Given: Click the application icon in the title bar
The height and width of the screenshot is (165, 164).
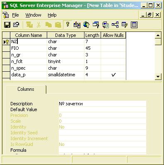Looking at the screenshot, I should pos(6,5).
